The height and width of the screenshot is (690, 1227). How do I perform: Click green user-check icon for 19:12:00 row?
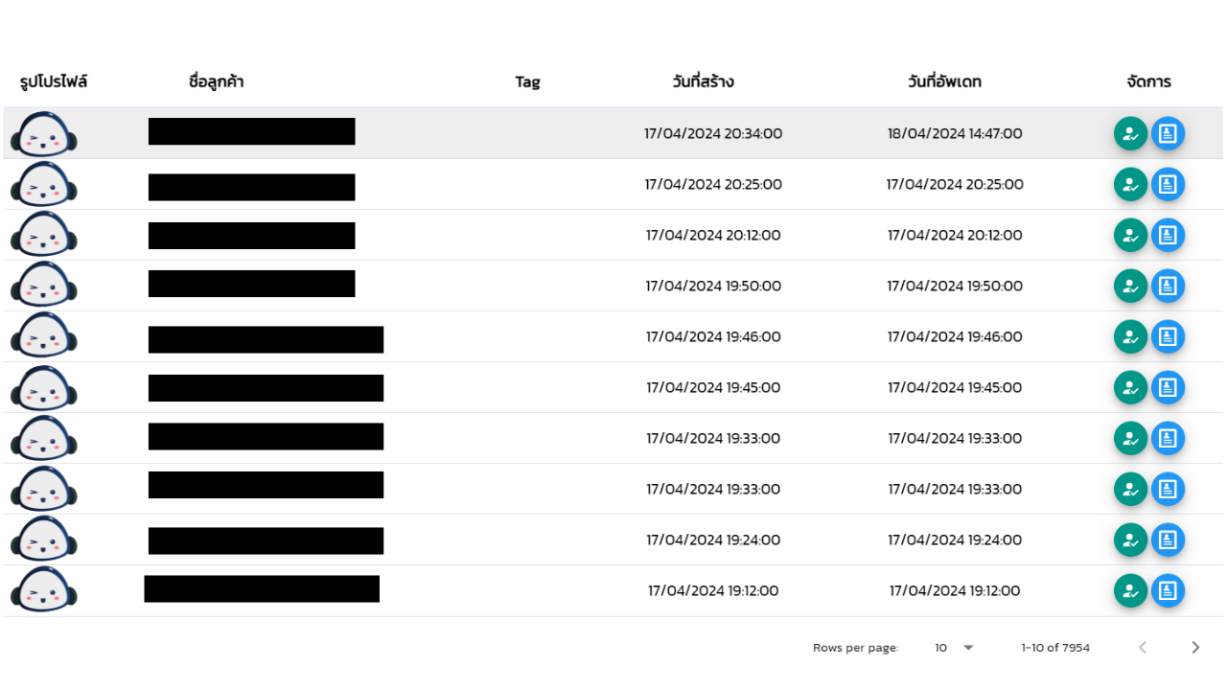1130,590
